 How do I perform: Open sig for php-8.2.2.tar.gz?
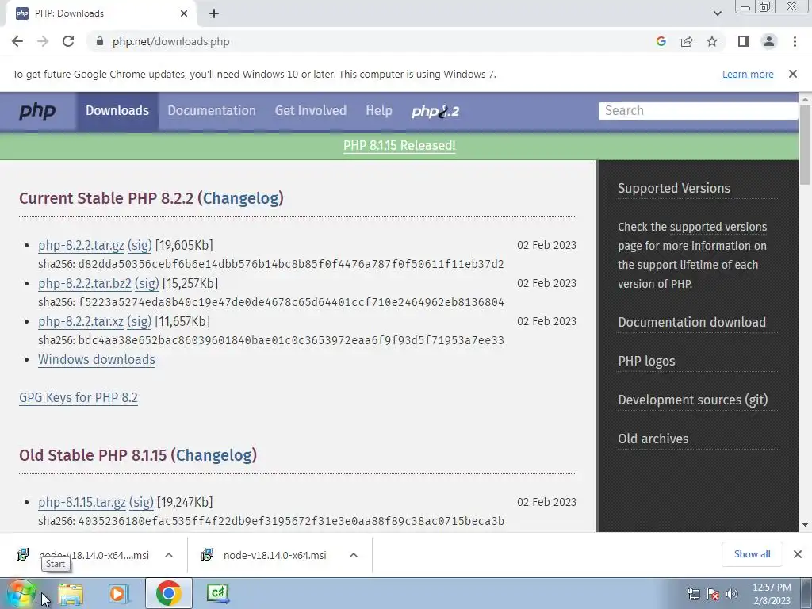click(140, 246)
